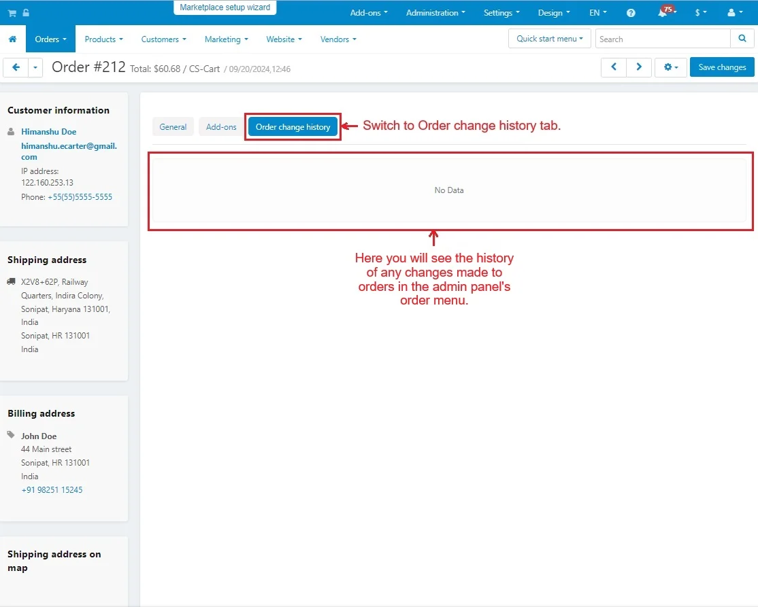Screen dimensions: 758x607
Task: Open the EN language selector
Action: (598, 12)
